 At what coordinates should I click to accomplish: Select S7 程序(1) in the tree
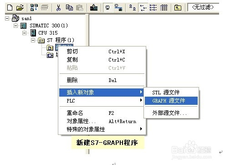[61, 40]
